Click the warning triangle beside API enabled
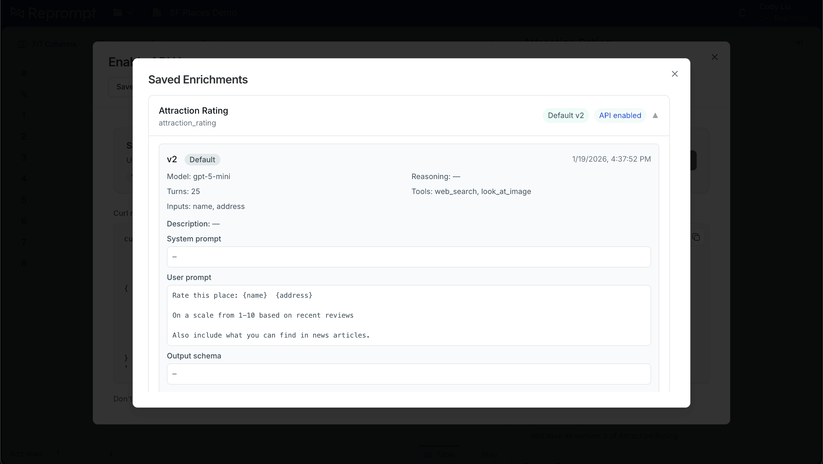 (x=655, y=115)
